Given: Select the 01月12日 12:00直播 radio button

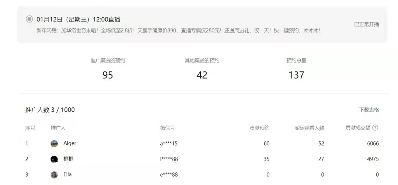Looking at the screenshot, I should (29, 19).
